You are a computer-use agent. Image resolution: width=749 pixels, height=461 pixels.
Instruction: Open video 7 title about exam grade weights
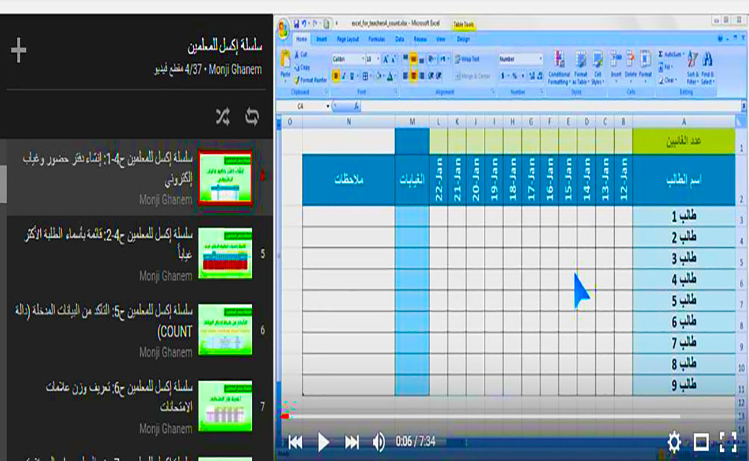[x=119, y=397]
